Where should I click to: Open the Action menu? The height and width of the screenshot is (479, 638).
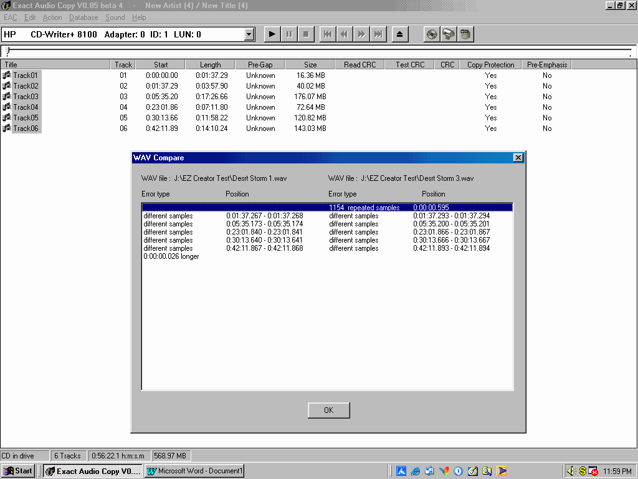coord(52,17)
